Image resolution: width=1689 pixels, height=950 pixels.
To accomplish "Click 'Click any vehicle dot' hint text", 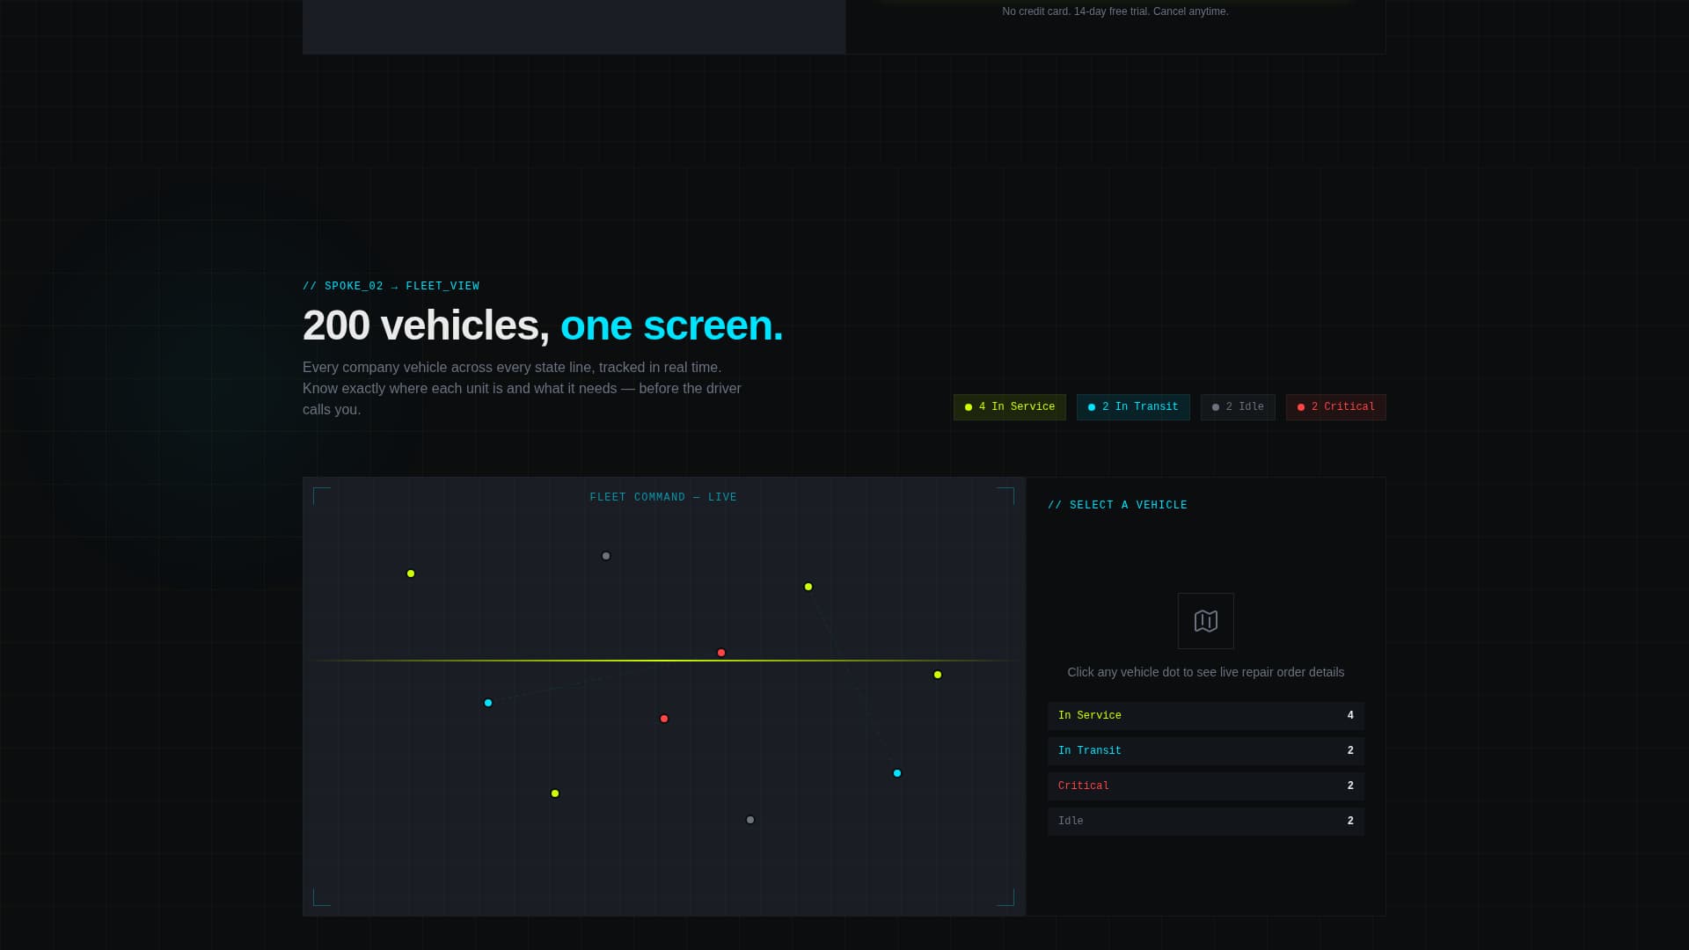I will coord(1205,672).
